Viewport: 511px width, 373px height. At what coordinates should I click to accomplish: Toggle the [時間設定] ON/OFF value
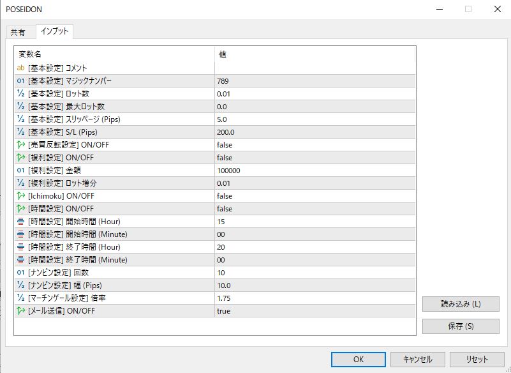315,208
